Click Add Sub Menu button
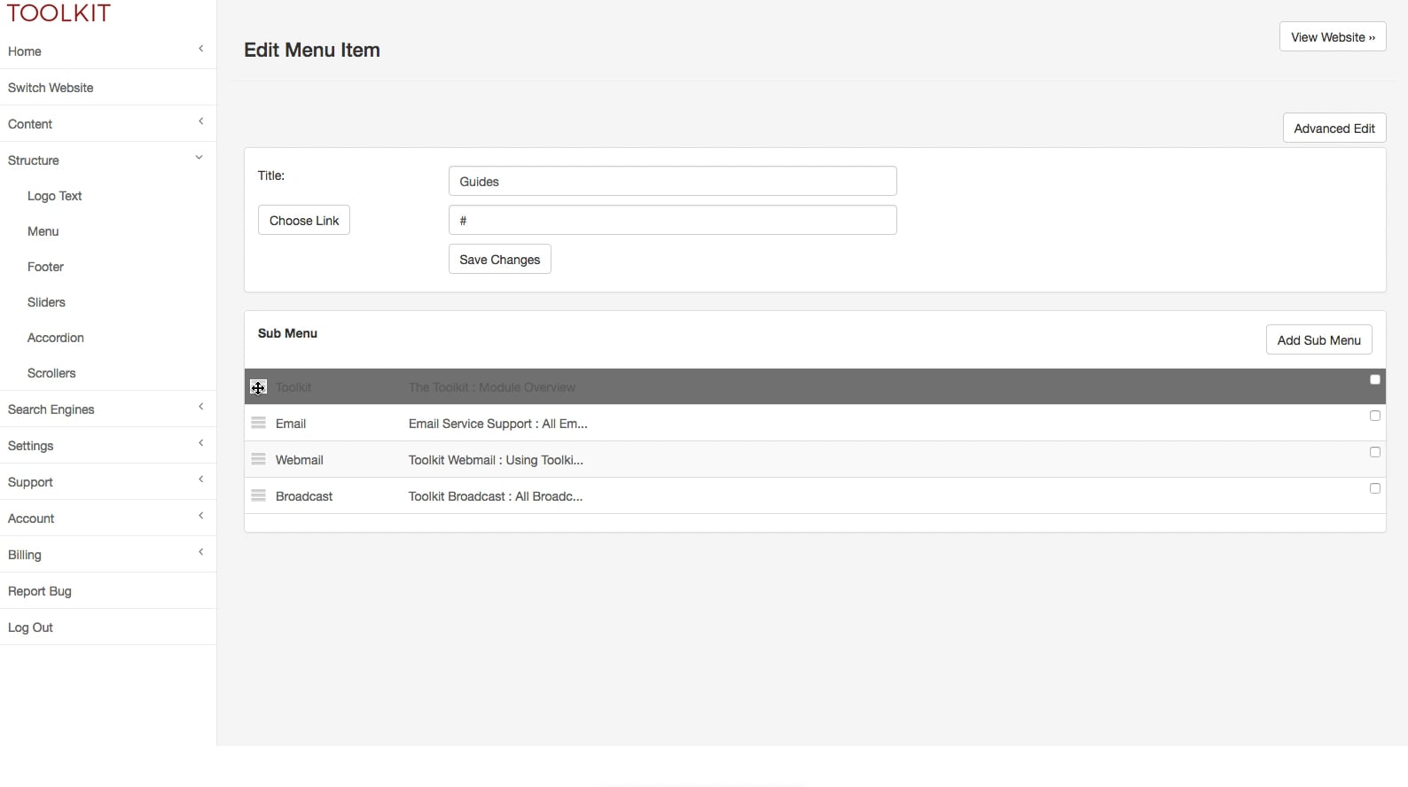The image size is (1408, 787). [x=1319, y=340]
